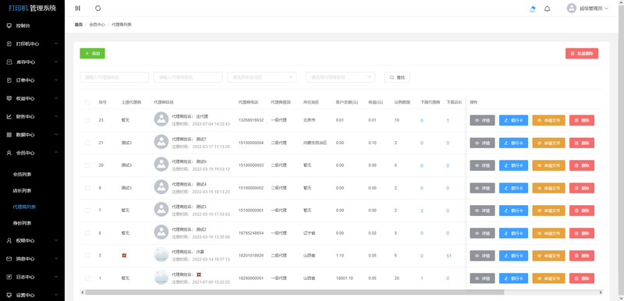Click landscape avatar of agent 沐寡
The image size is (624, 301).
[161, 254]
